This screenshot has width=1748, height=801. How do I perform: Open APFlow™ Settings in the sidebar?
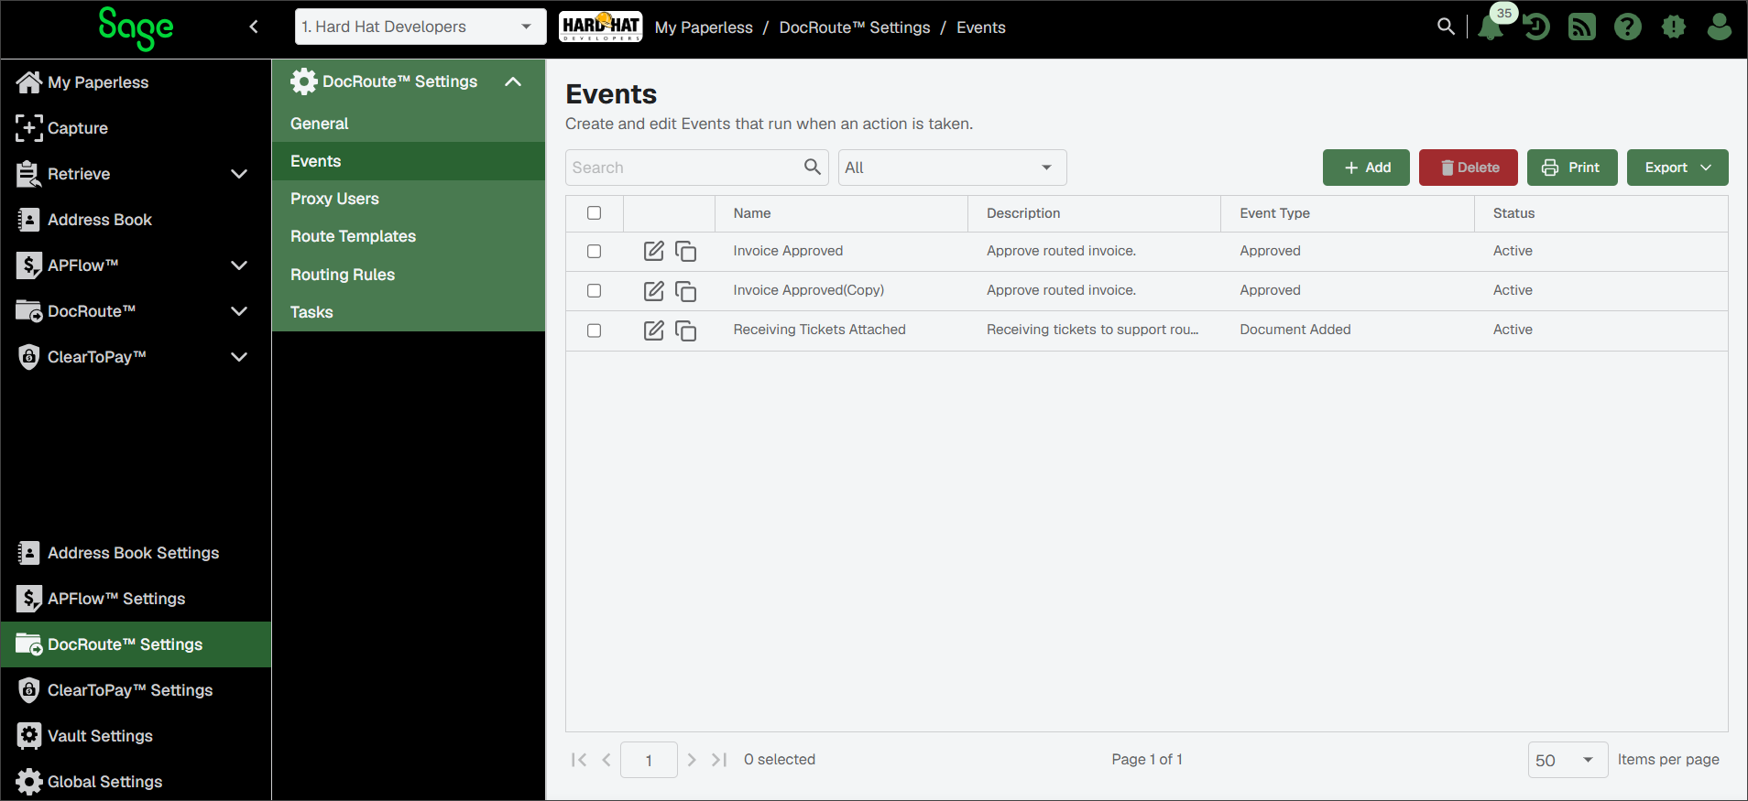pyautogui.click(x=136, y=599)
